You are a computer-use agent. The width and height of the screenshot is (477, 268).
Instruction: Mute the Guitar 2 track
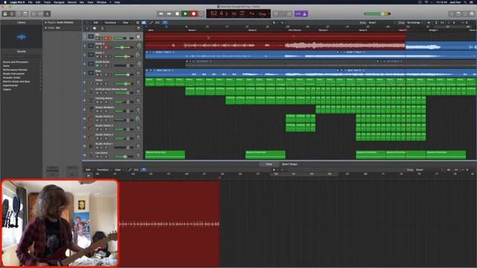(x=98, y=48)
